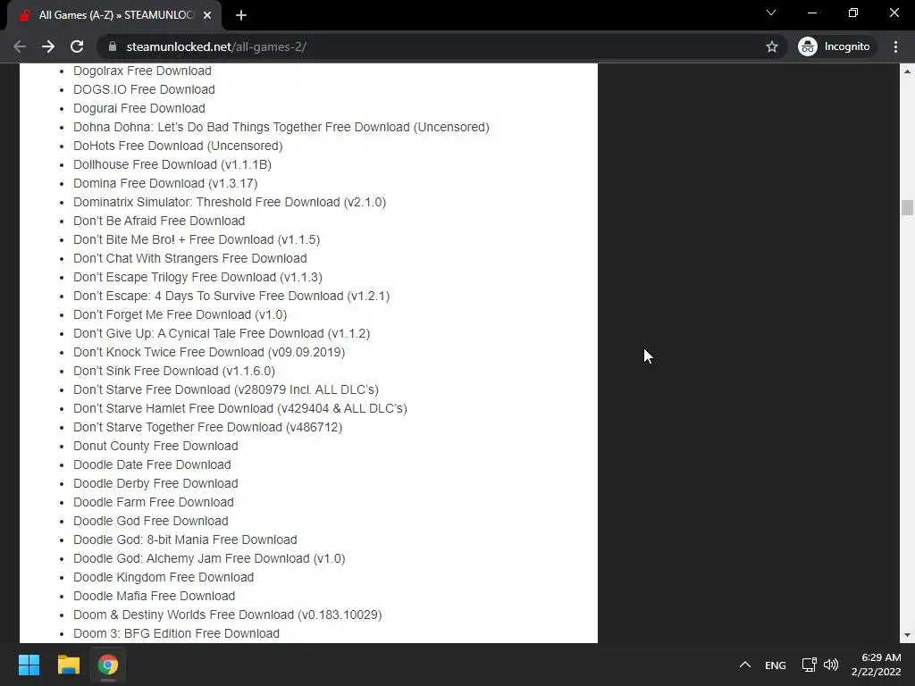Open the Don't Chat With Strangers link
The image size is (915, 686).
pos(189,258)
